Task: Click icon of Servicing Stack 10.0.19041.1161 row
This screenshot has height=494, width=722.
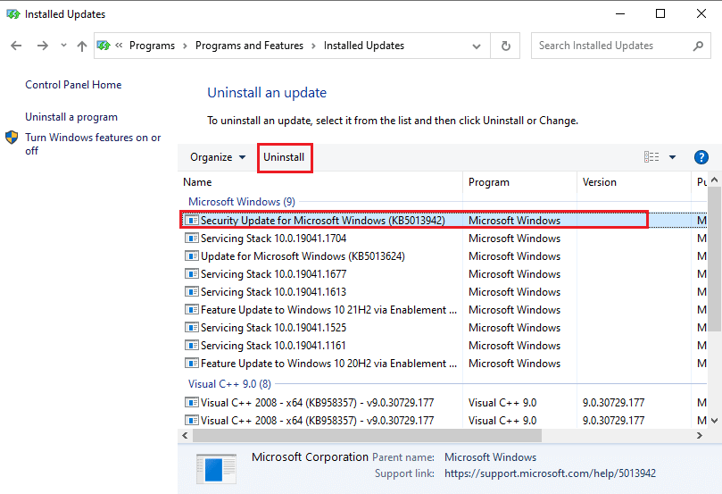Action: click(x=192, y=346)
